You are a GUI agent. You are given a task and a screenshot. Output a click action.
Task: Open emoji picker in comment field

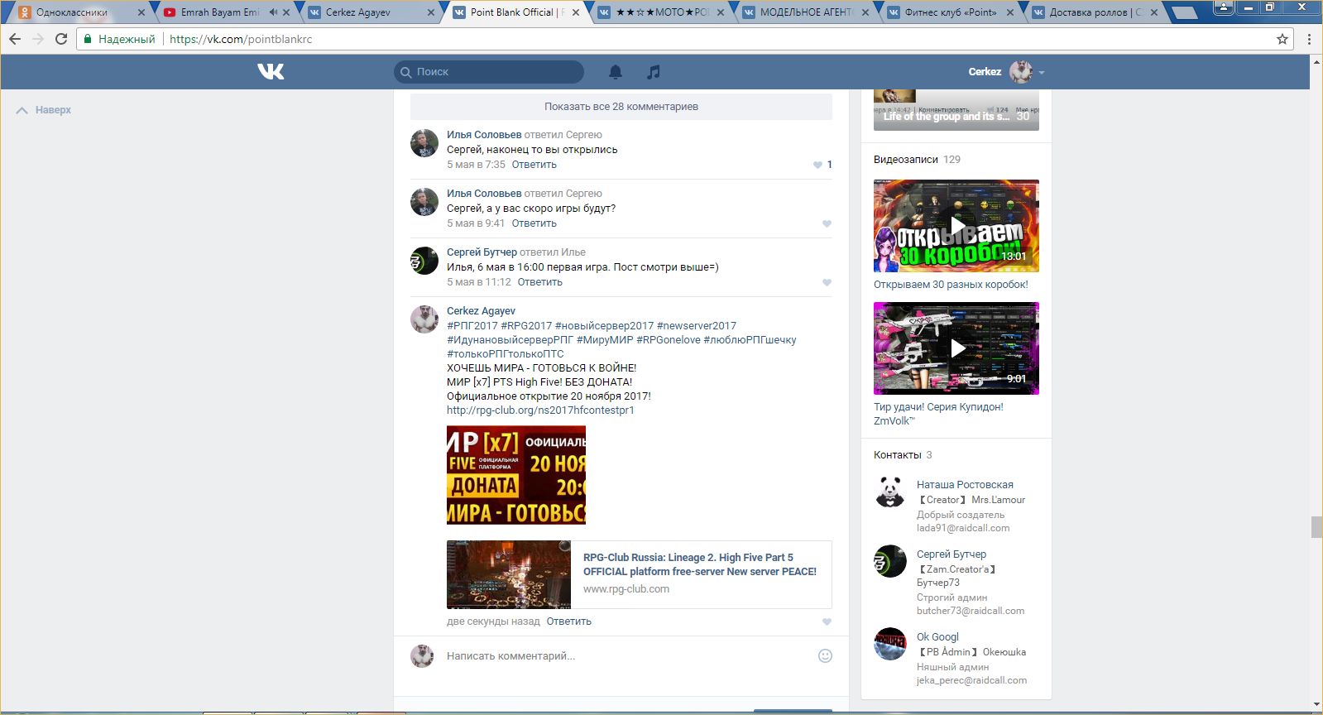tap(825, 656)
